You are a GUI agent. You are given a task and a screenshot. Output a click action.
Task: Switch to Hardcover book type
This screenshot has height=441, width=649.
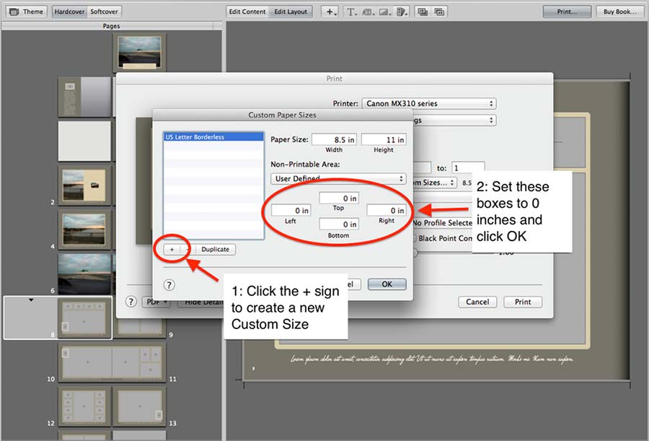coord(69,12)
